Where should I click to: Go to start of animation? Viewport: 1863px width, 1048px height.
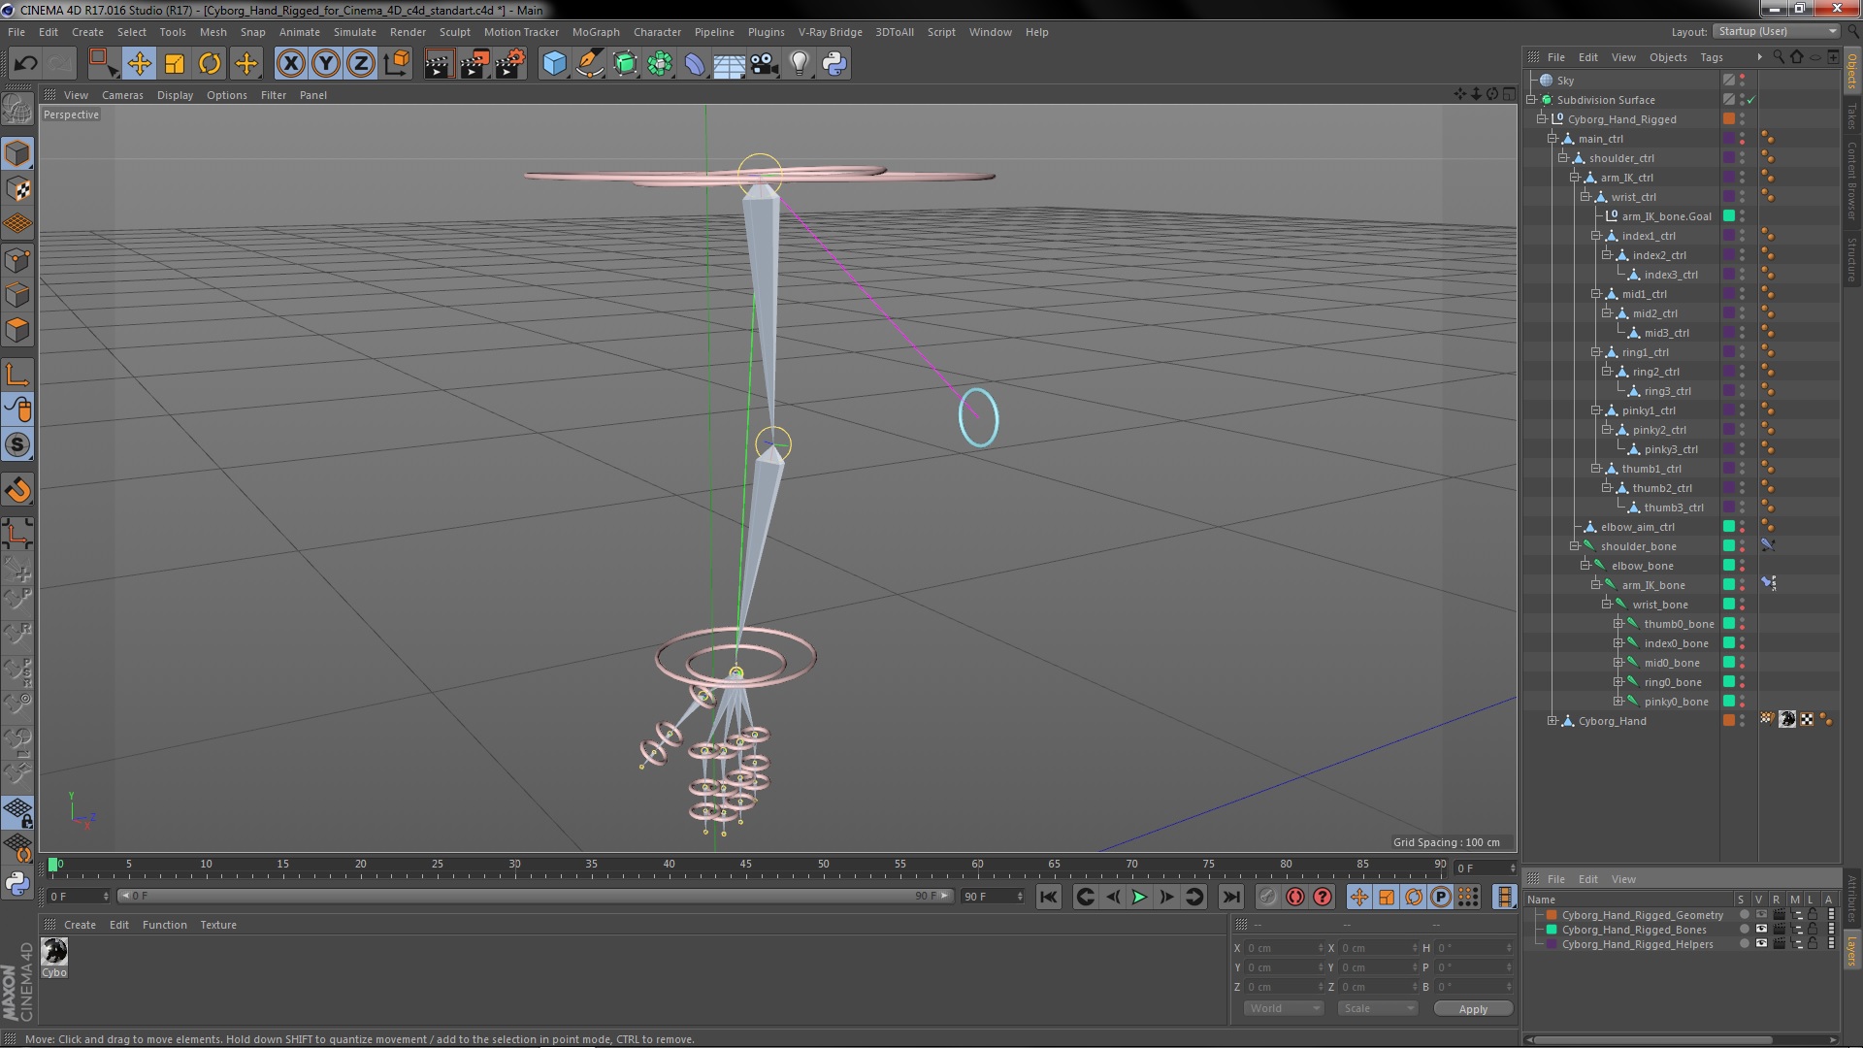pyautogui.click(x=1048, y=897)
